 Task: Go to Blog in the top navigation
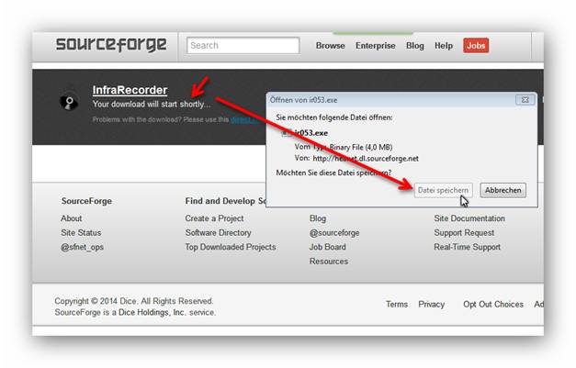414,46
